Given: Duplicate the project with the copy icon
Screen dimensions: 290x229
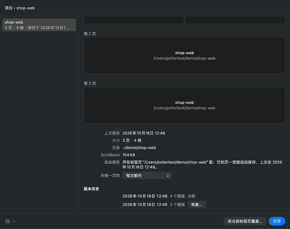Looking at the screenshot, I should click(7, 221).
